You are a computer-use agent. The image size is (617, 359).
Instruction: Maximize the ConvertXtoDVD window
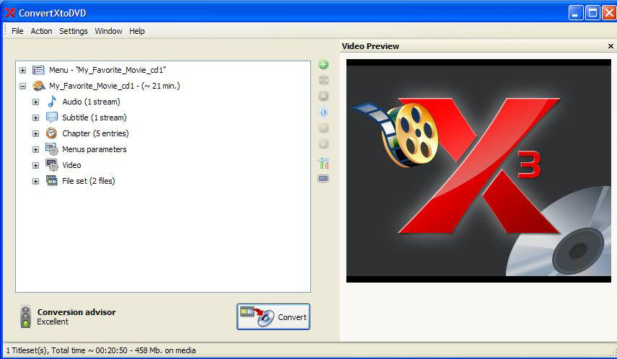pyautogui.click(x=592, y=12)
